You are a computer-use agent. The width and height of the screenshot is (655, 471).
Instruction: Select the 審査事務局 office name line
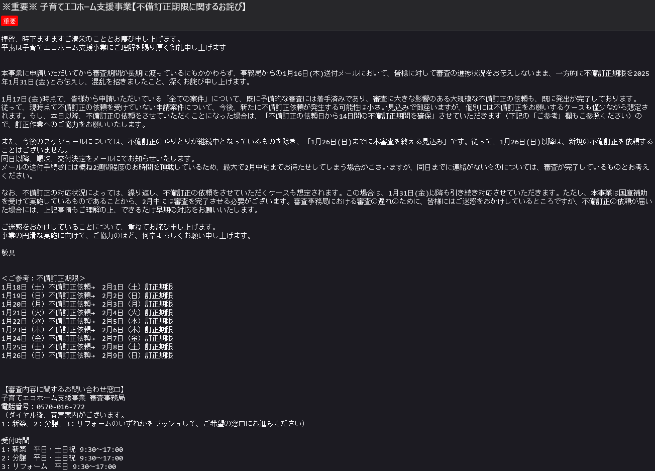tap(63, 398)
